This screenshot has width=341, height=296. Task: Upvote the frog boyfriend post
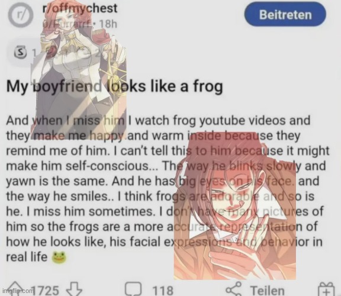pos(14,289)
